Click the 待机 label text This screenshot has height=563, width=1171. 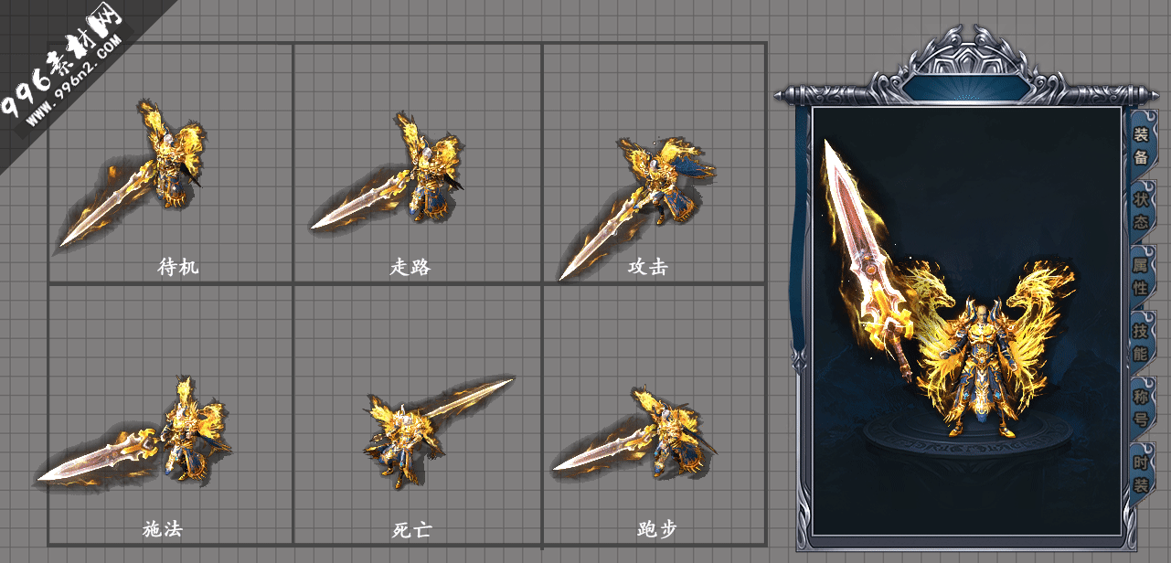click(x=178, y=267)
